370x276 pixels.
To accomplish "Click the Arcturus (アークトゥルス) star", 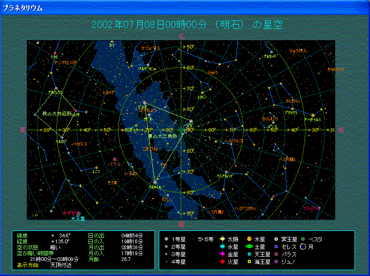I will [x=312, y=115].
